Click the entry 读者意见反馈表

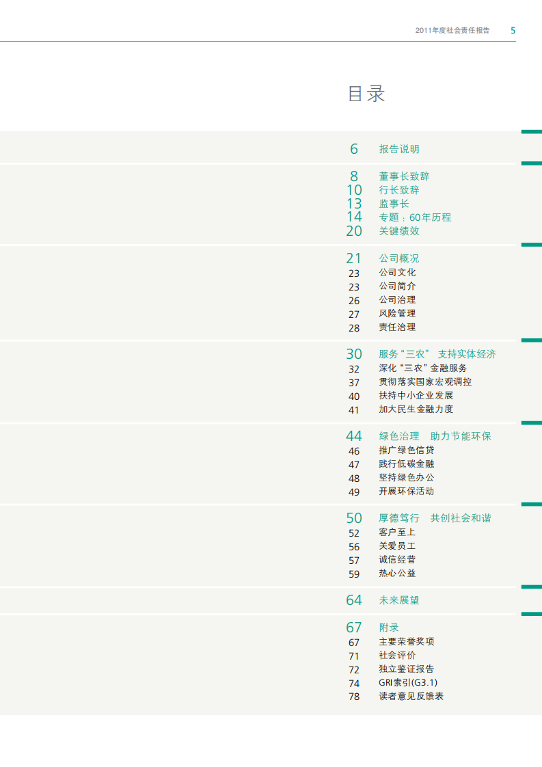tap(411, 697)
